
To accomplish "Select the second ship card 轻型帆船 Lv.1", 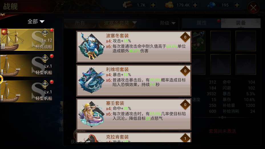I will click(27, 66).
